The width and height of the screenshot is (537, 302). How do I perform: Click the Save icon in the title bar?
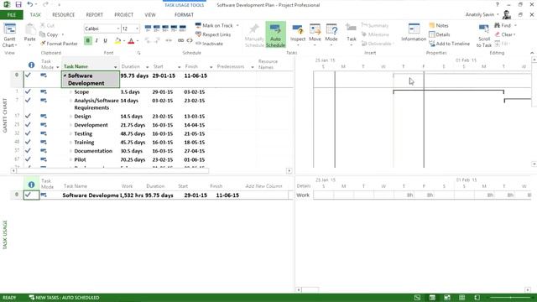18,5
